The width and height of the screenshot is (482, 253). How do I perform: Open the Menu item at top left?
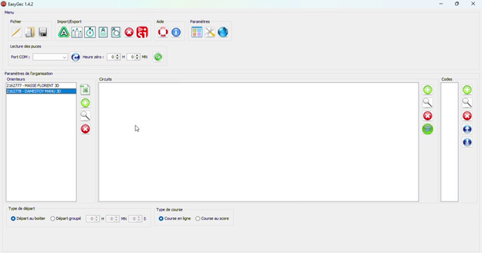[9, 12]
